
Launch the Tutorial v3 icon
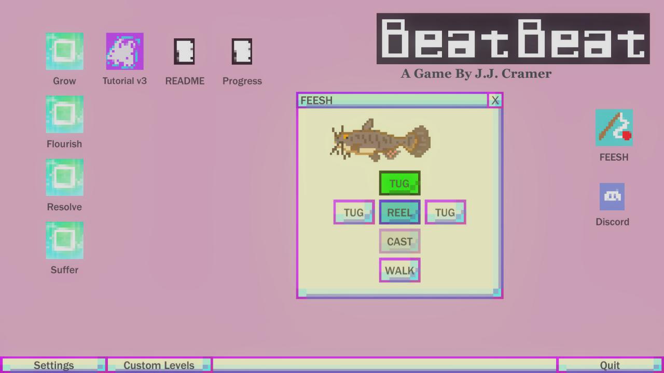pos(125,51)
